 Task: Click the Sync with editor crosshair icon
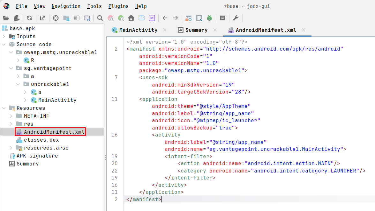[56, 18]
